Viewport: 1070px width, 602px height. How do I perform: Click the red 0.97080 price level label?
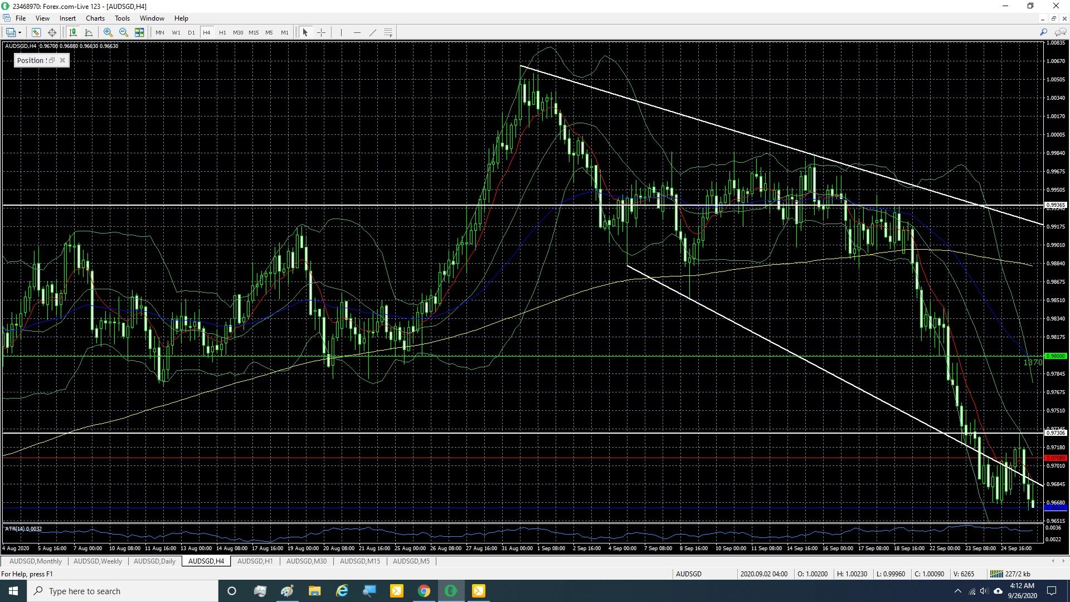click(x=1056, y=458)
